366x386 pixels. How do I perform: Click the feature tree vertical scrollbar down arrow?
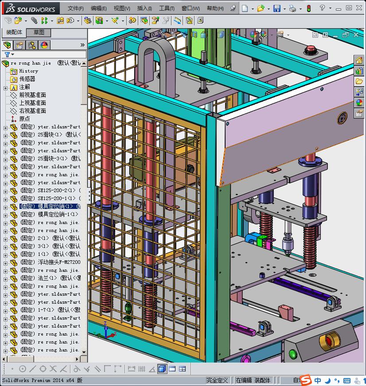coord(84,352)
